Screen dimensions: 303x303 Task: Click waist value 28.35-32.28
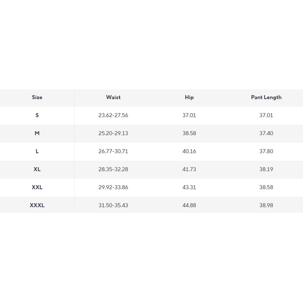(113, 169)
